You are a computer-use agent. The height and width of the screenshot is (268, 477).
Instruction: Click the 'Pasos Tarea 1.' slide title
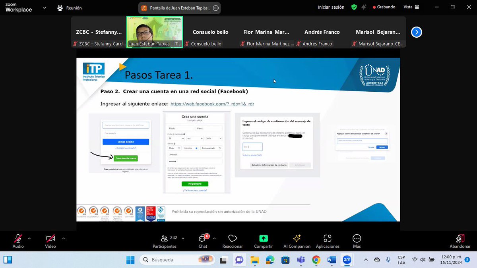click(159, 75)
